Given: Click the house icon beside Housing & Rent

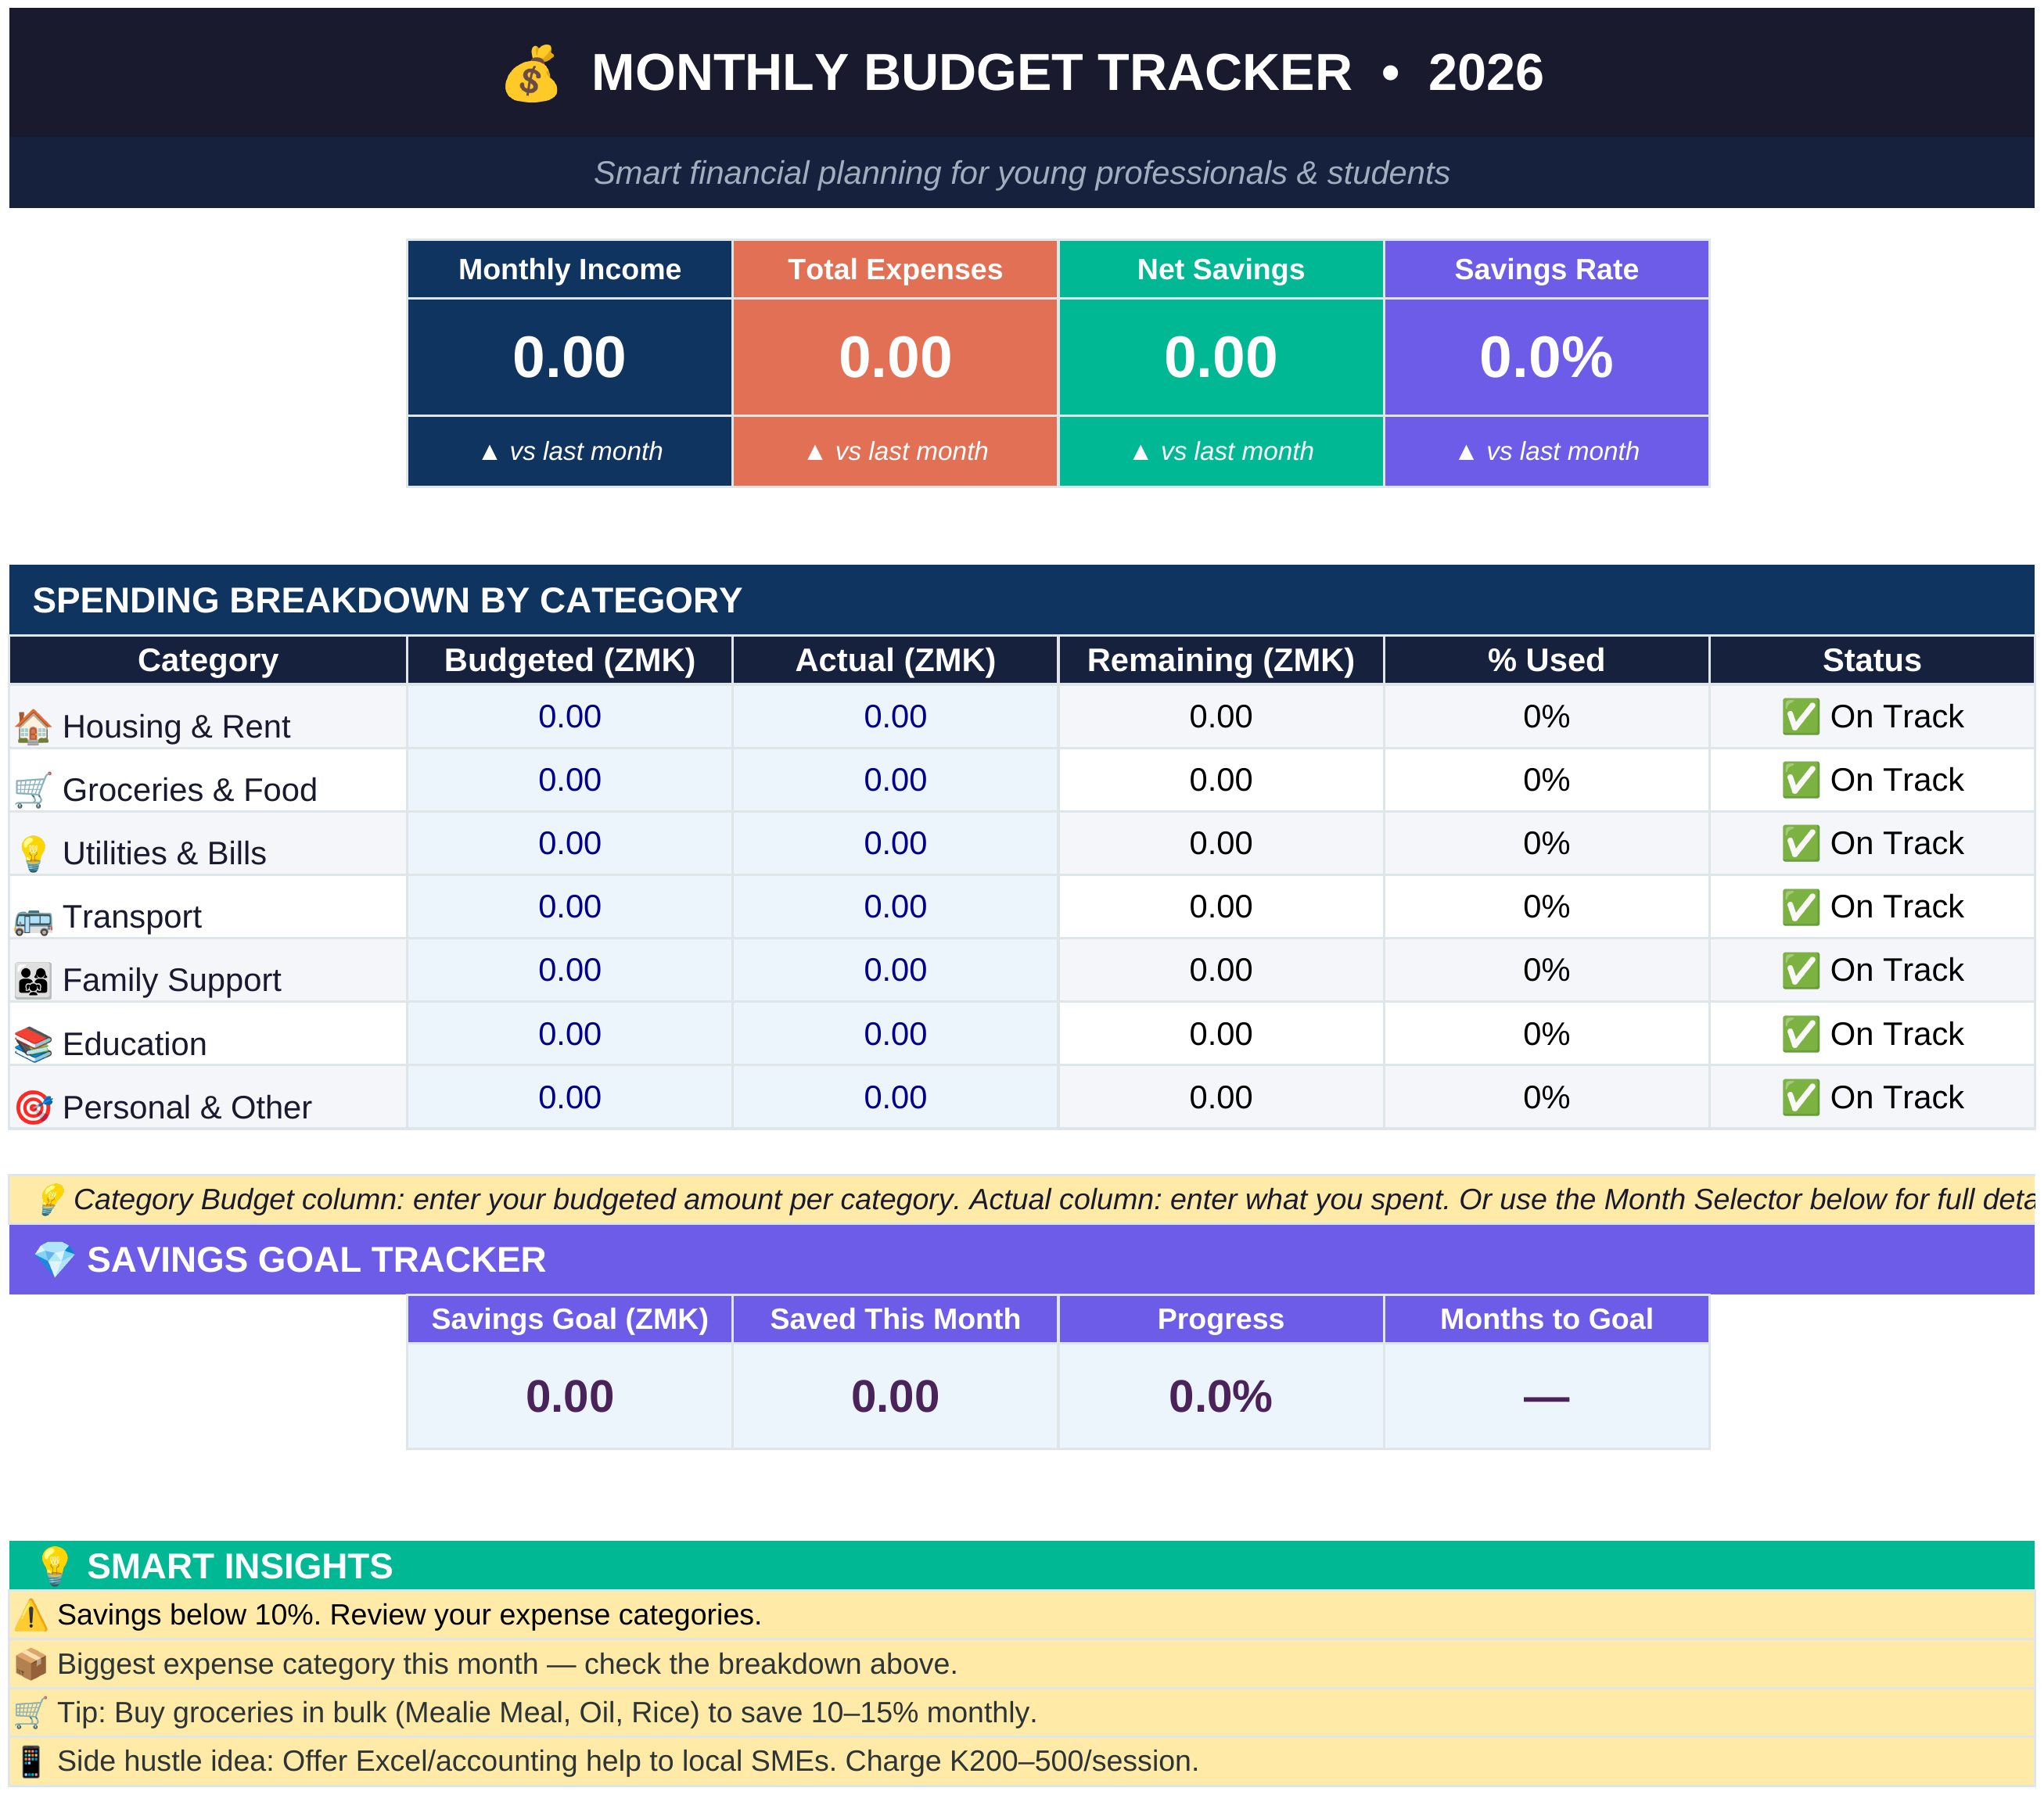Looking at the screenshot, I should (x=33, y=726).
